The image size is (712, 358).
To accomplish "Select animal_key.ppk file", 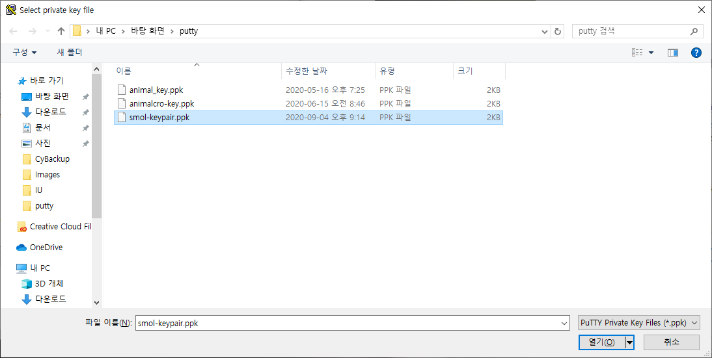I will (308, 90).
